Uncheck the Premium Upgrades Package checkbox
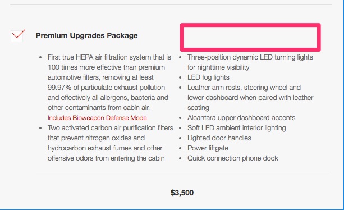This screenshot has width=344, height=210. [x=17, y=35]
